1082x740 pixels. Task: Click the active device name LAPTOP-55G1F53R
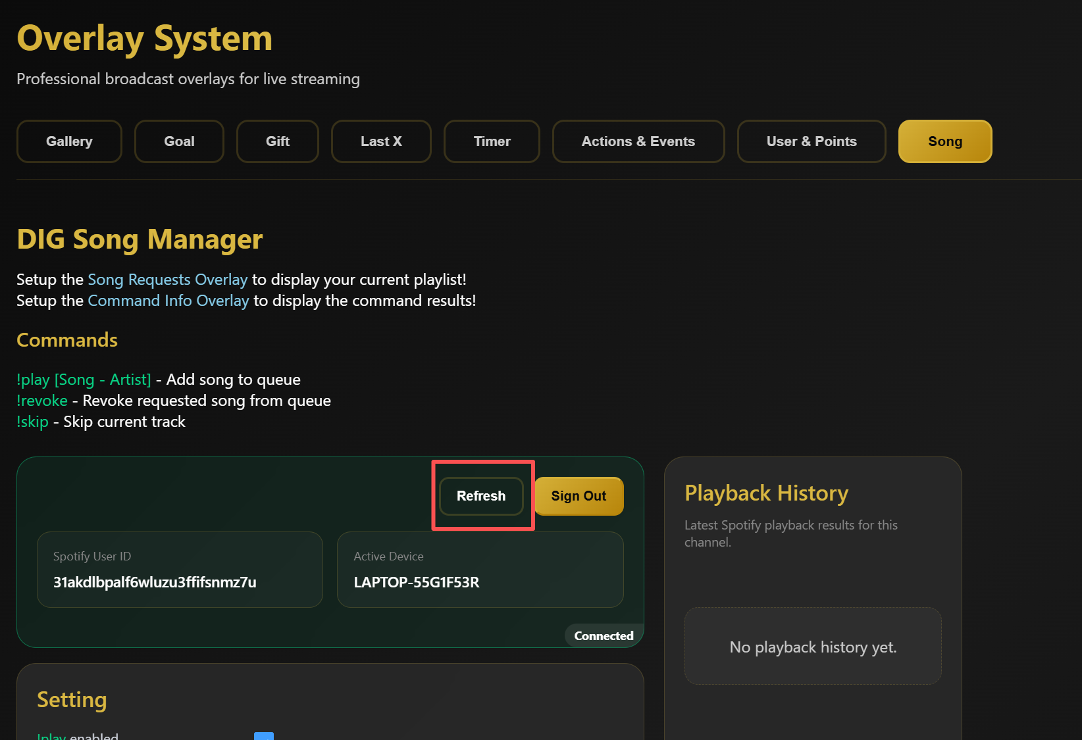coord(417,582)
